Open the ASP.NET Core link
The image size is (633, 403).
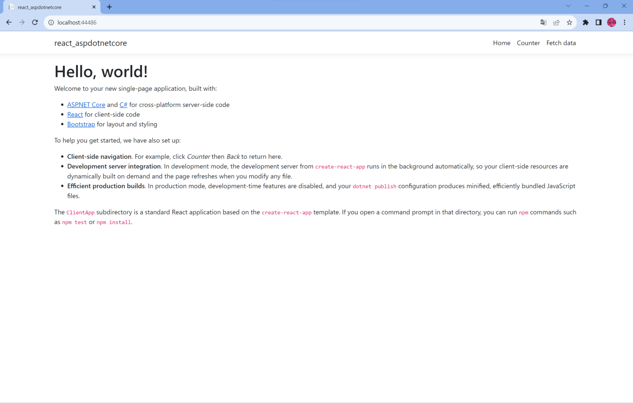tap(86, 105)
